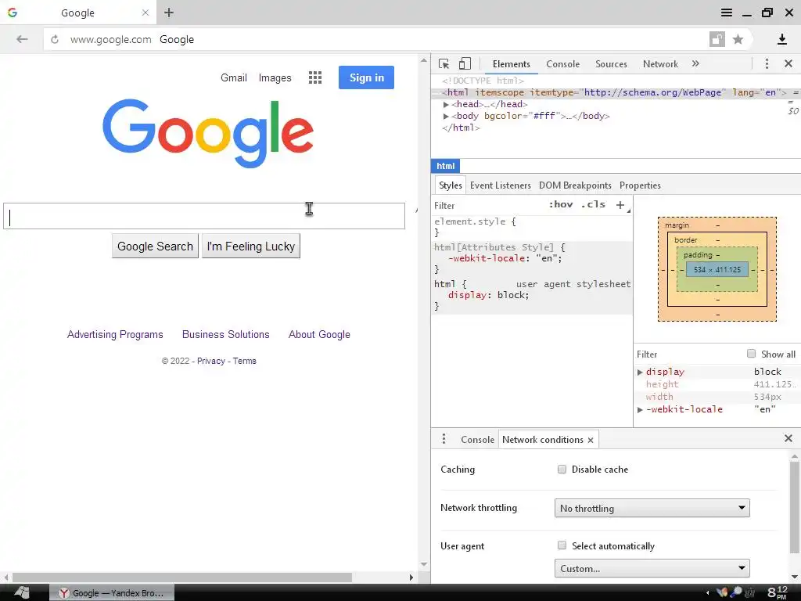Open Advertising Programs link

115,335
